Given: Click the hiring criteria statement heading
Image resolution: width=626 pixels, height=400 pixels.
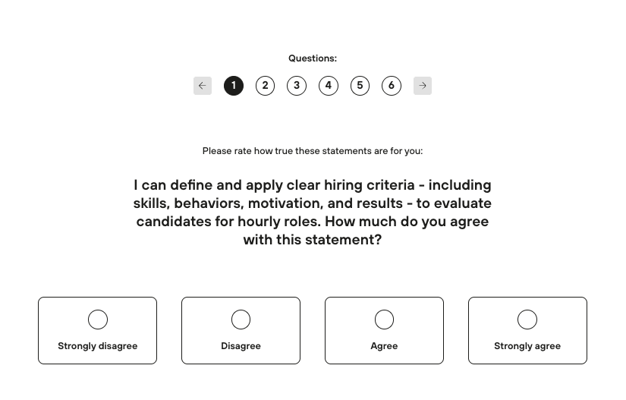Looking at the screenshot, I should [x=313, y=213].
